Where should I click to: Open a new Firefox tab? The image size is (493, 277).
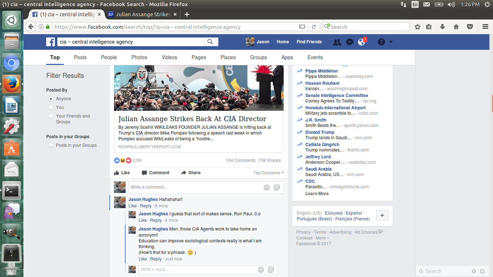(x=187, y=14)
